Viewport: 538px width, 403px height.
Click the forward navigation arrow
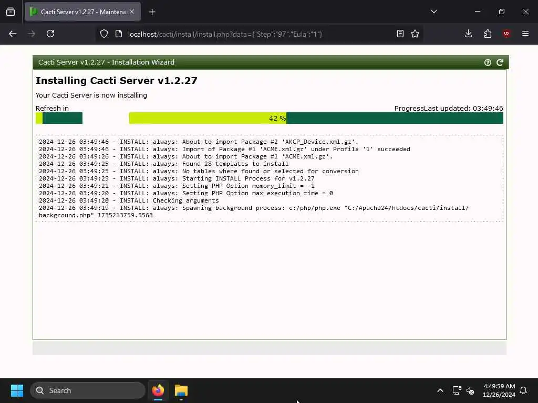(x=32, y=34)
